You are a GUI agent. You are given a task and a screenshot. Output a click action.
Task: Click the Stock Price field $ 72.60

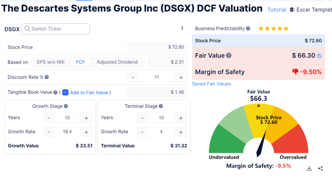coord(157,47)
